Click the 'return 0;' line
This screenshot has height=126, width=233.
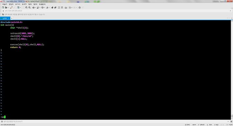16,47
